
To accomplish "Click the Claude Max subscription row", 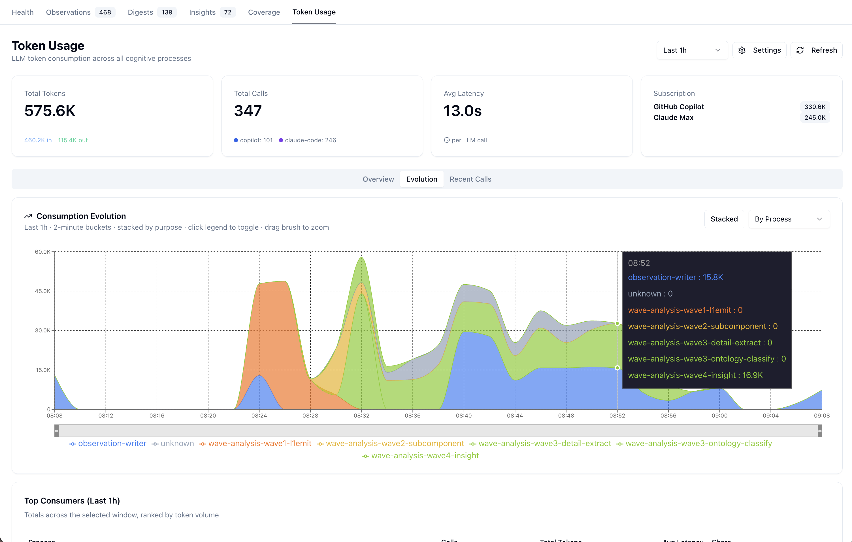I will (741, 117).
